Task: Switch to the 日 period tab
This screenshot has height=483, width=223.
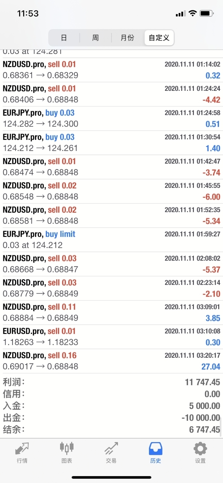Action: 64,38
